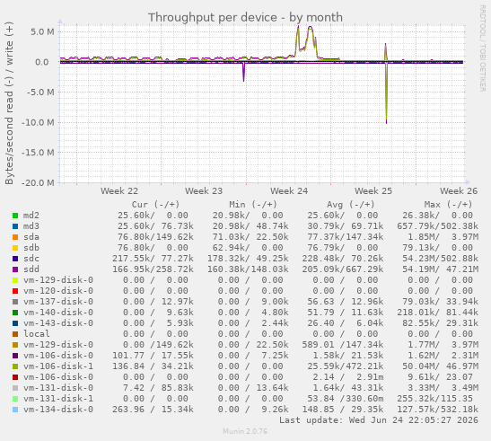This screenshot has height=441, width=491.
Task: Select the 'sdb' device name
Action: pyautogui.click(x=31, y=248)
